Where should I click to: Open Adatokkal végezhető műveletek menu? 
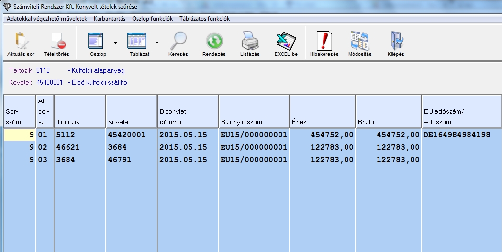click(47, 19)
